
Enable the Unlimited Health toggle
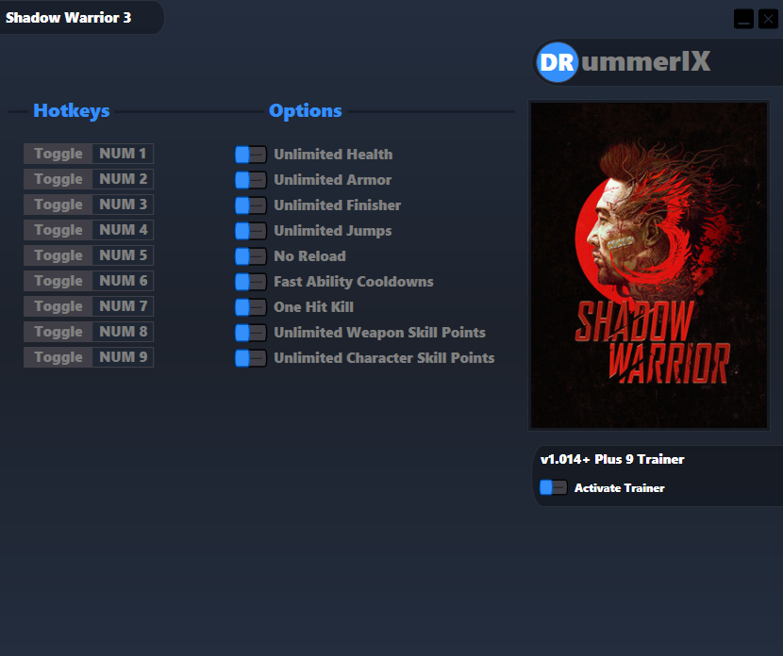coord(251,155)
